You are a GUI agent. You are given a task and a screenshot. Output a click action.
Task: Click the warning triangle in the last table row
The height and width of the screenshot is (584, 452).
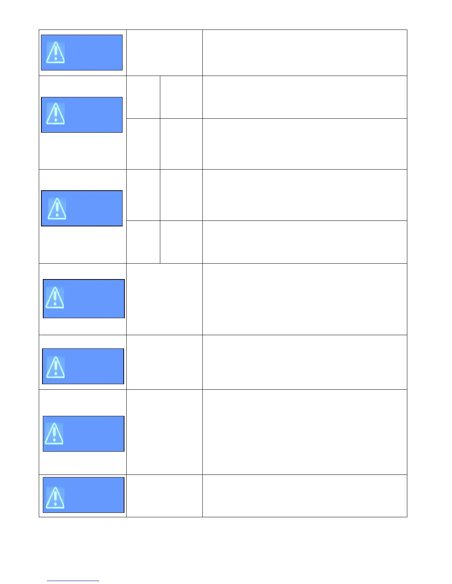pyautogui.click(x=55, y=497)
